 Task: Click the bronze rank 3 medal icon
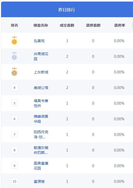point(14,72)
